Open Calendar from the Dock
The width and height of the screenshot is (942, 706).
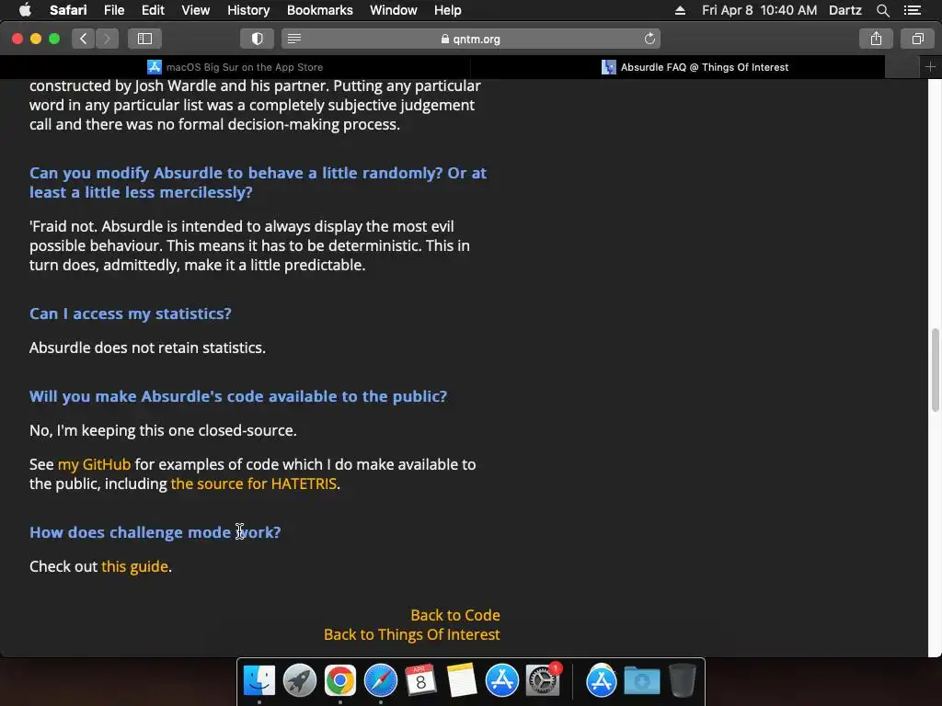tap(420, 681)
